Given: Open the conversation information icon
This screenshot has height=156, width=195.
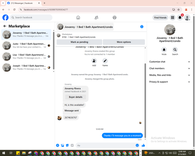Looking at the screenshot, I should point(142,27).
